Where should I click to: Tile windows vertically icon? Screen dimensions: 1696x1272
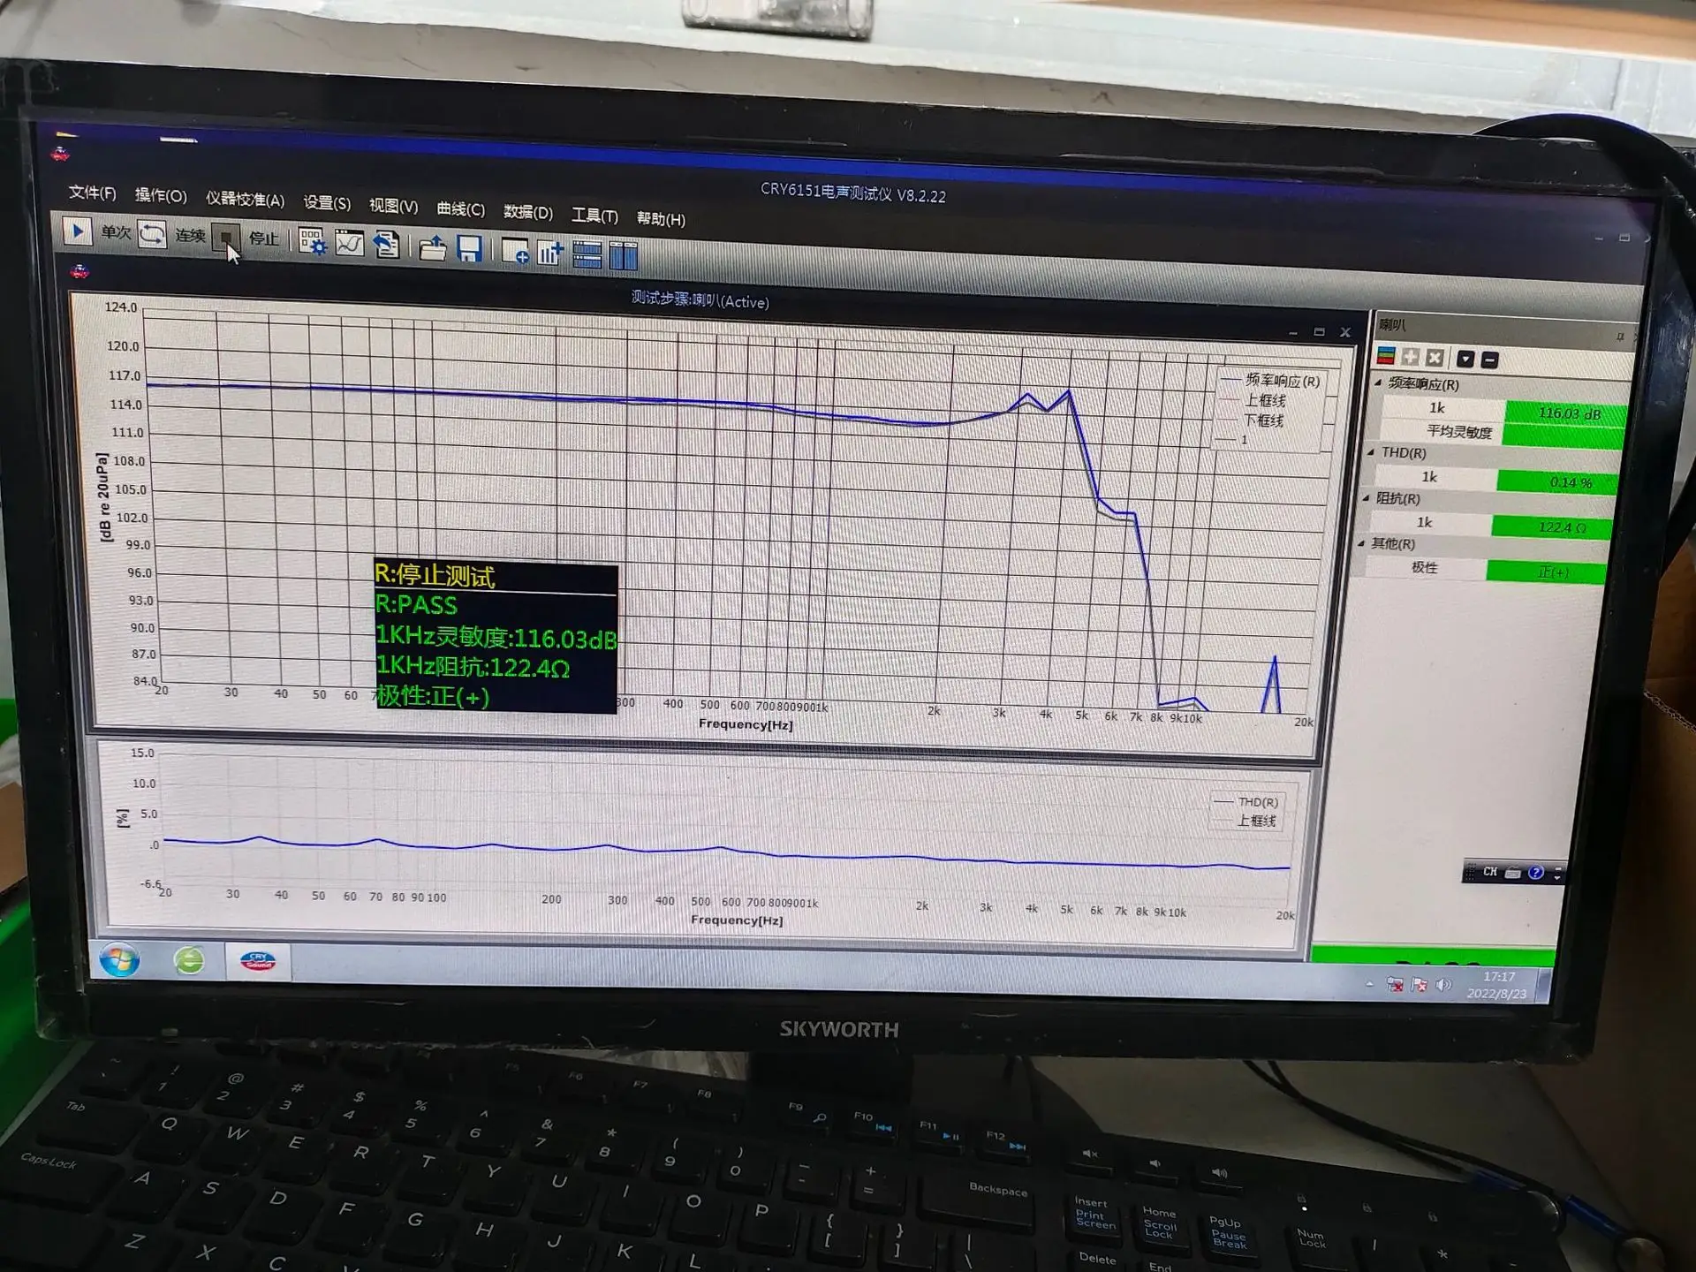pyautogui.click(x=623, y=256)
